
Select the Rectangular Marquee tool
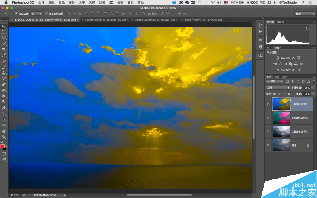(4, 32)
